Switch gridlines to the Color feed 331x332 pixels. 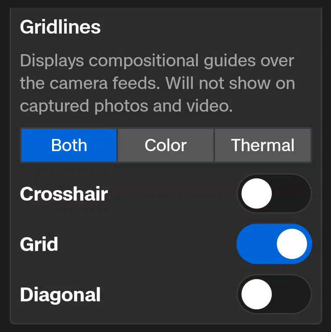165,145
